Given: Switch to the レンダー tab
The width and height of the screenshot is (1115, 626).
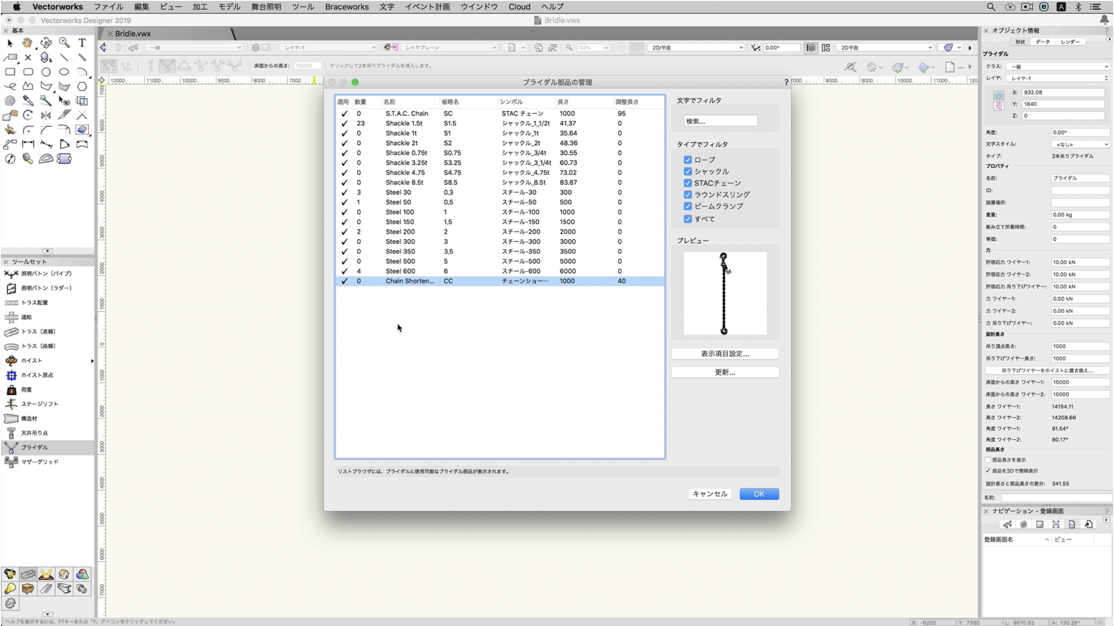Looking at the screenshot, I should (x=1070, y=42).
